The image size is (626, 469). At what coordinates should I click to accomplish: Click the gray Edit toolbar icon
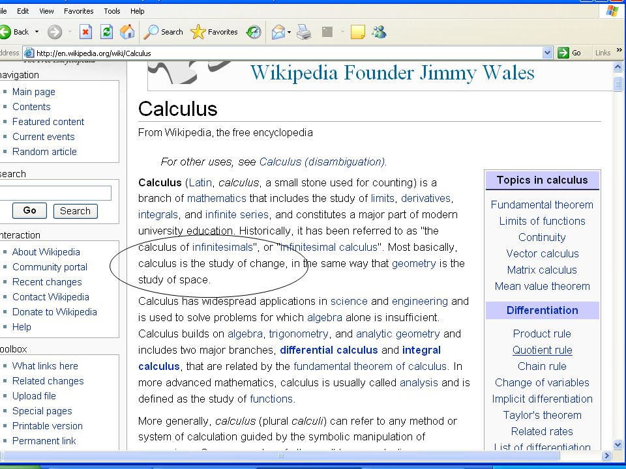pos(327,32)
